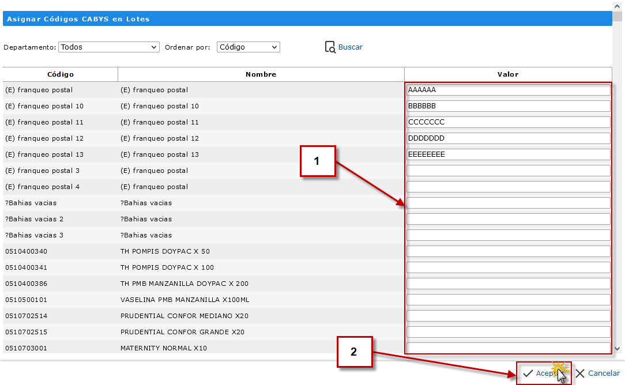
Task: Expand the Ordenar por dropdown
Action: tap(248, 47)
